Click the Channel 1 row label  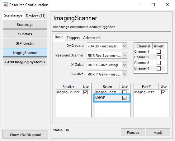pos(141,51)
